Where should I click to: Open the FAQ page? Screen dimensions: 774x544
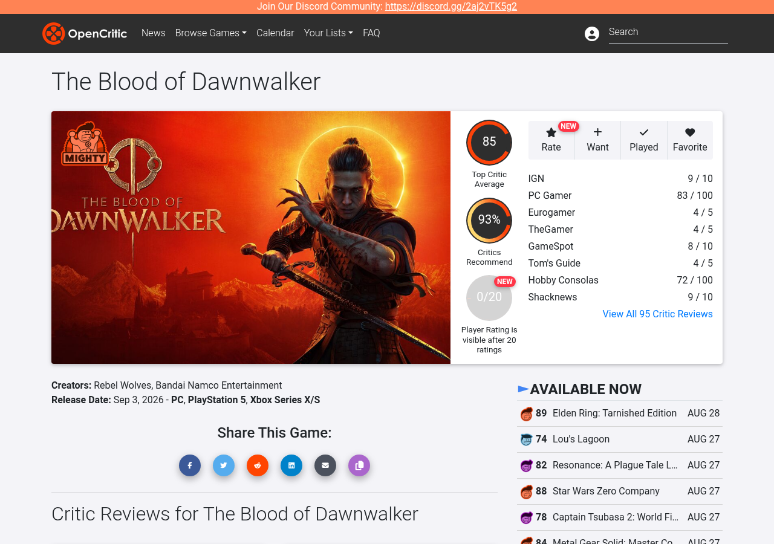point(371,33)
